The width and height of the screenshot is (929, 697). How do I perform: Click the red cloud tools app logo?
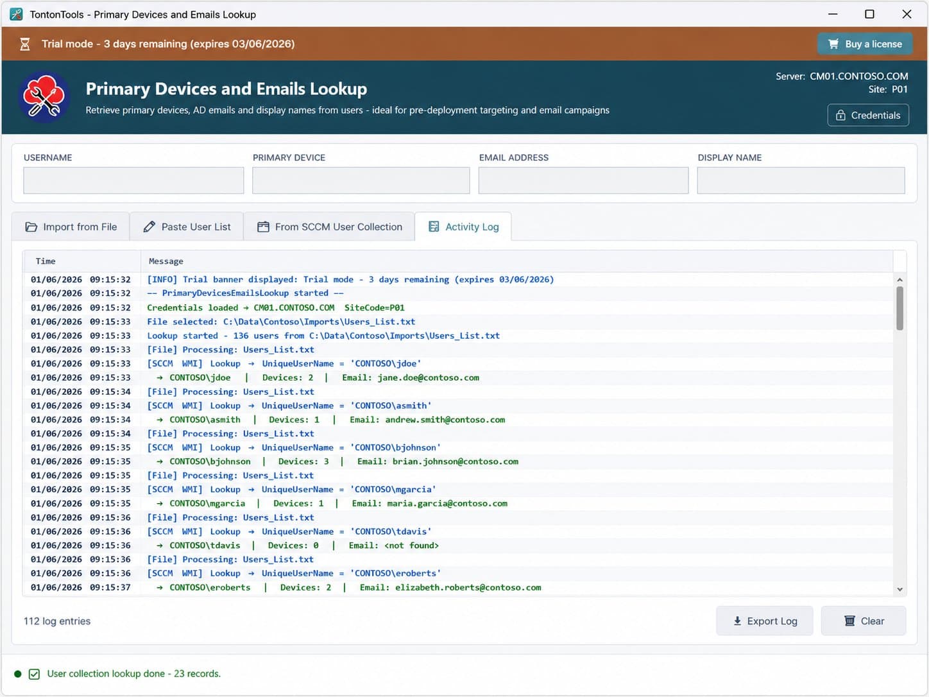click(44, 97)
